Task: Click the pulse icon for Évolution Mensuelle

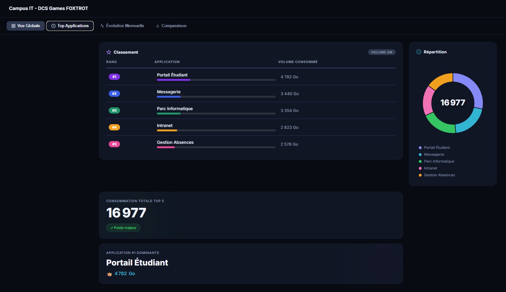Action: (102, 26)
